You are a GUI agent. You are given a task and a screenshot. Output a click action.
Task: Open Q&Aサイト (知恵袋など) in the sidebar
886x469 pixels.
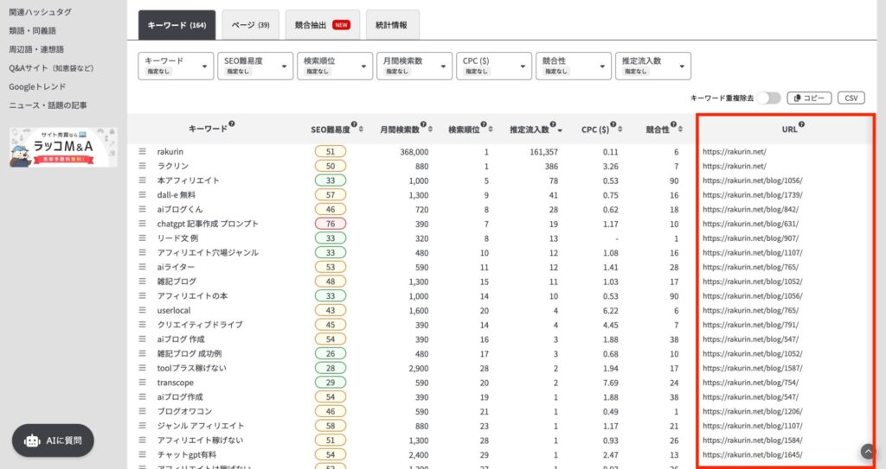[51, 67]
